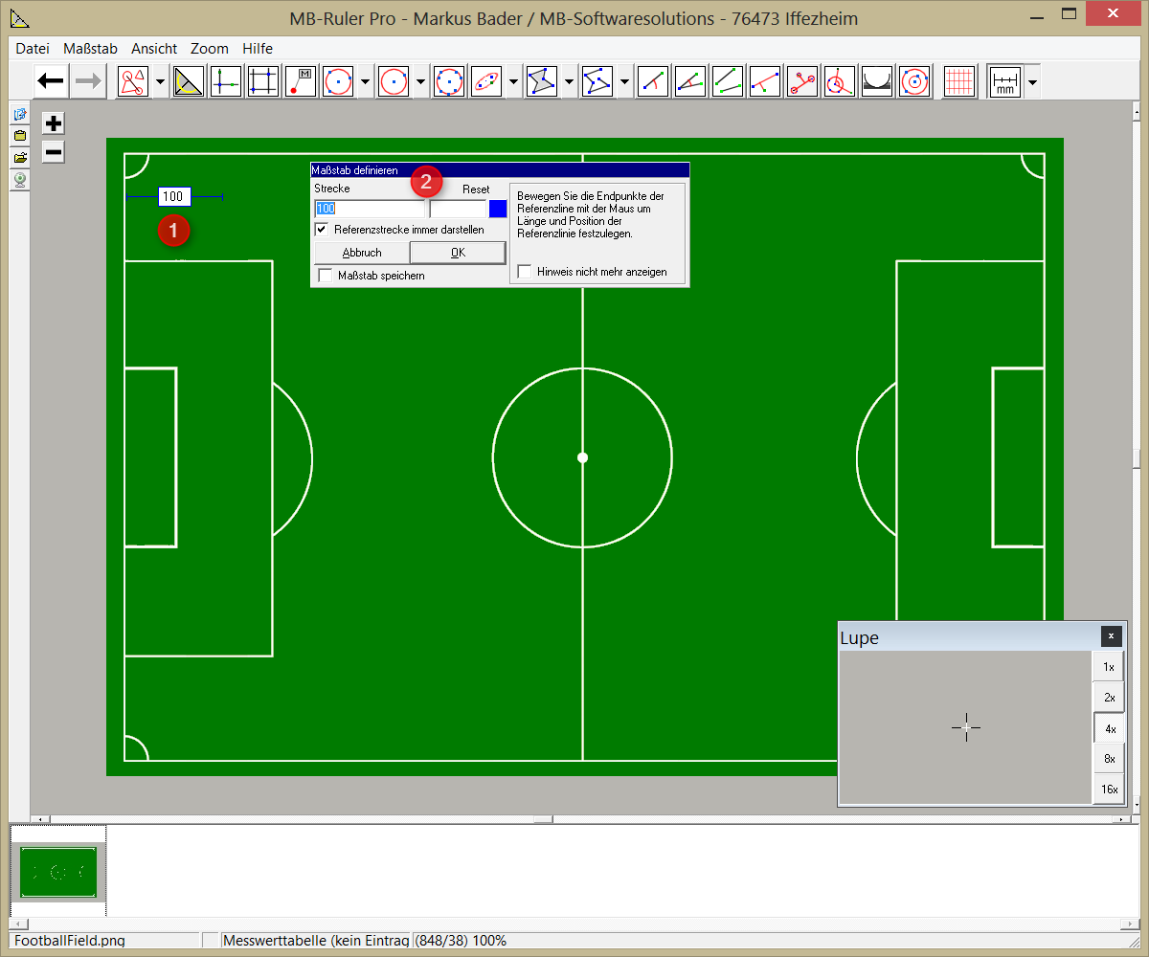Select the mm ruler scale icon
Screen dimensions: 1149x957
click(x=1004, y=82)
